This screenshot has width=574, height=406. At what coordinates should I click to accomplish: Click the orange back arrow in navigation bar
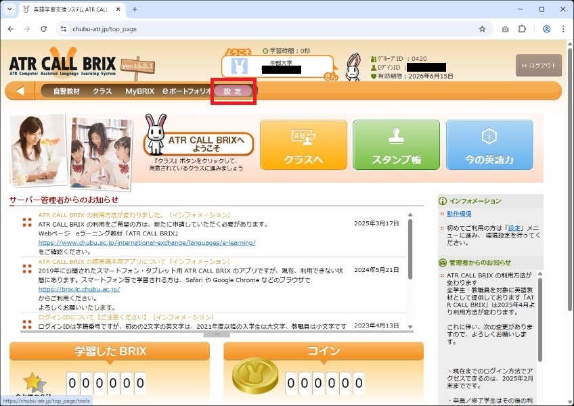tap(20, 91)
